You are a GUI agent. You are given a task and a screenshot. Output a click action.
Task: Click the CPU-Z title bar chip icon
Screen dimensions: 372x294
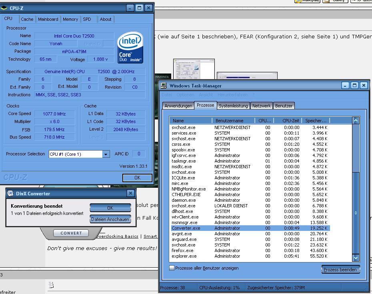click(4, 8)
